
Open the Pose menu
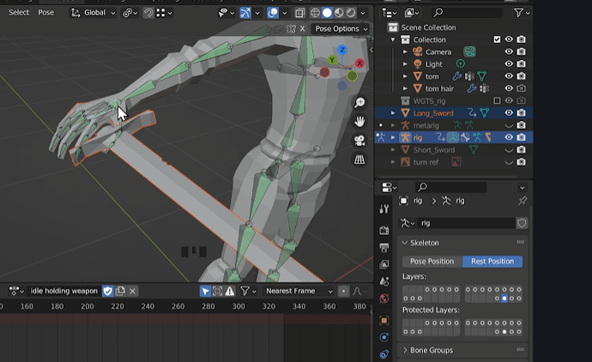[46, 13]
